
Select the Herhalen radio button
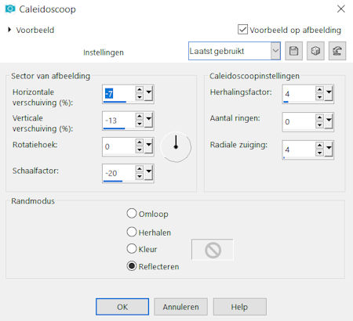point(132,232)
